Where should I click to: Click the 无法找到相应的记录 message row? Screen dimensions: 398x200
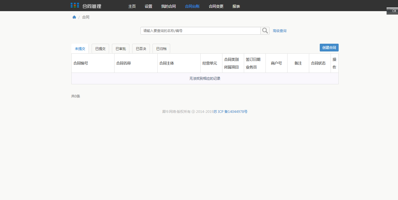[x=205, y=79]
